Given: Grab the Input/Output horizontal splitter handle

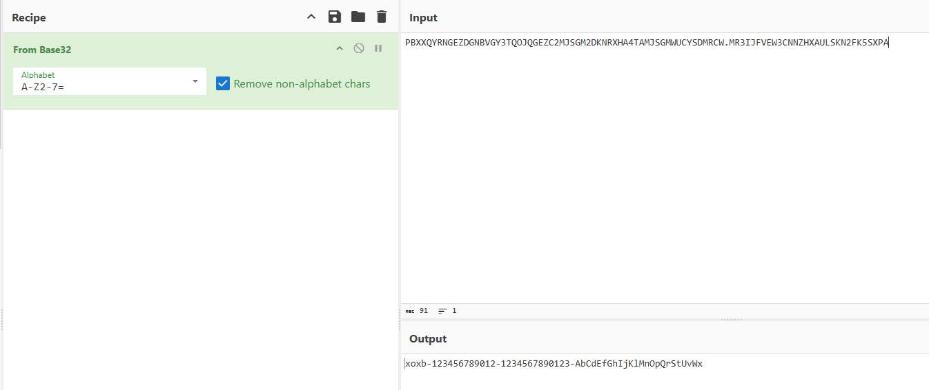Looking at the screenshot, I should (731, 320).
